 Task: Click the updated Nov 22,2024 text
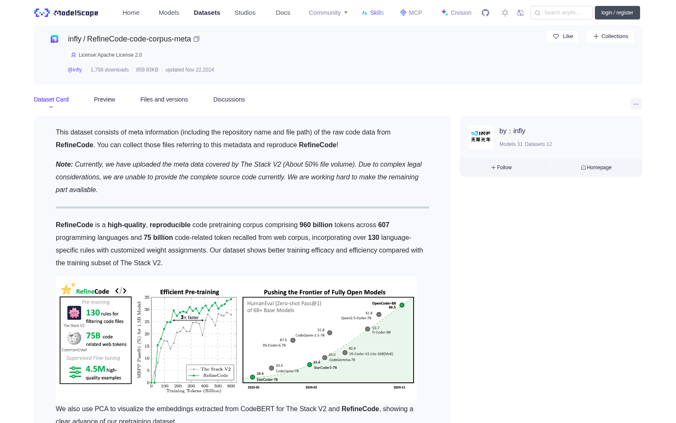190,70
